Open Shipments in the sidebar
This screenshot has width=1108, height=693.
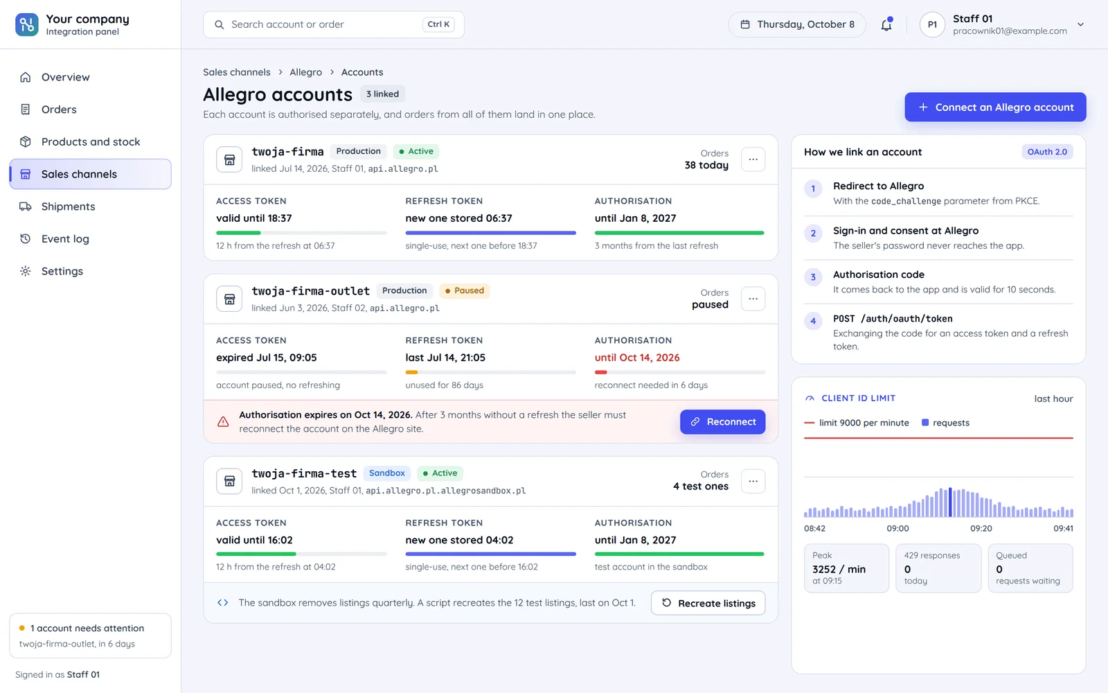90,207
